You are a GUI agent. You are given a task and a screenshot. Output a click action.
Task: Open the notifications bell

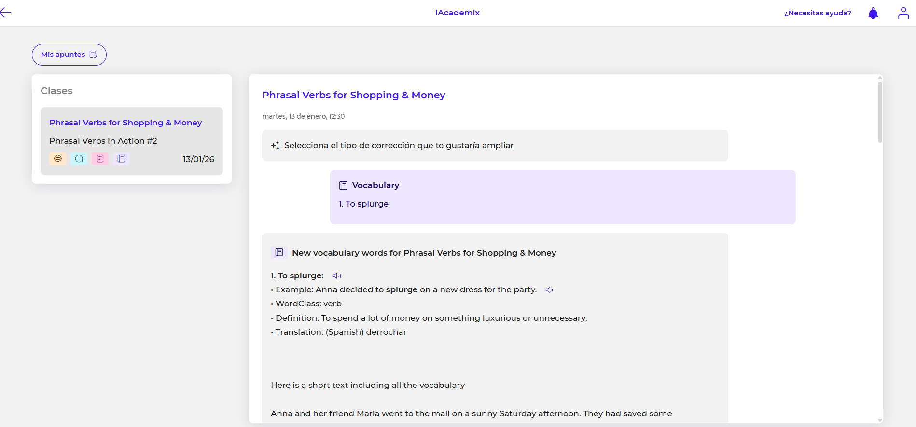[x=873, y=13]
